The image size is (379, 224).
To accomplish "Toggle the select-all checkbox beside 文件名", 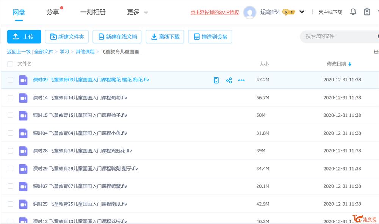I will click(10, 64).
